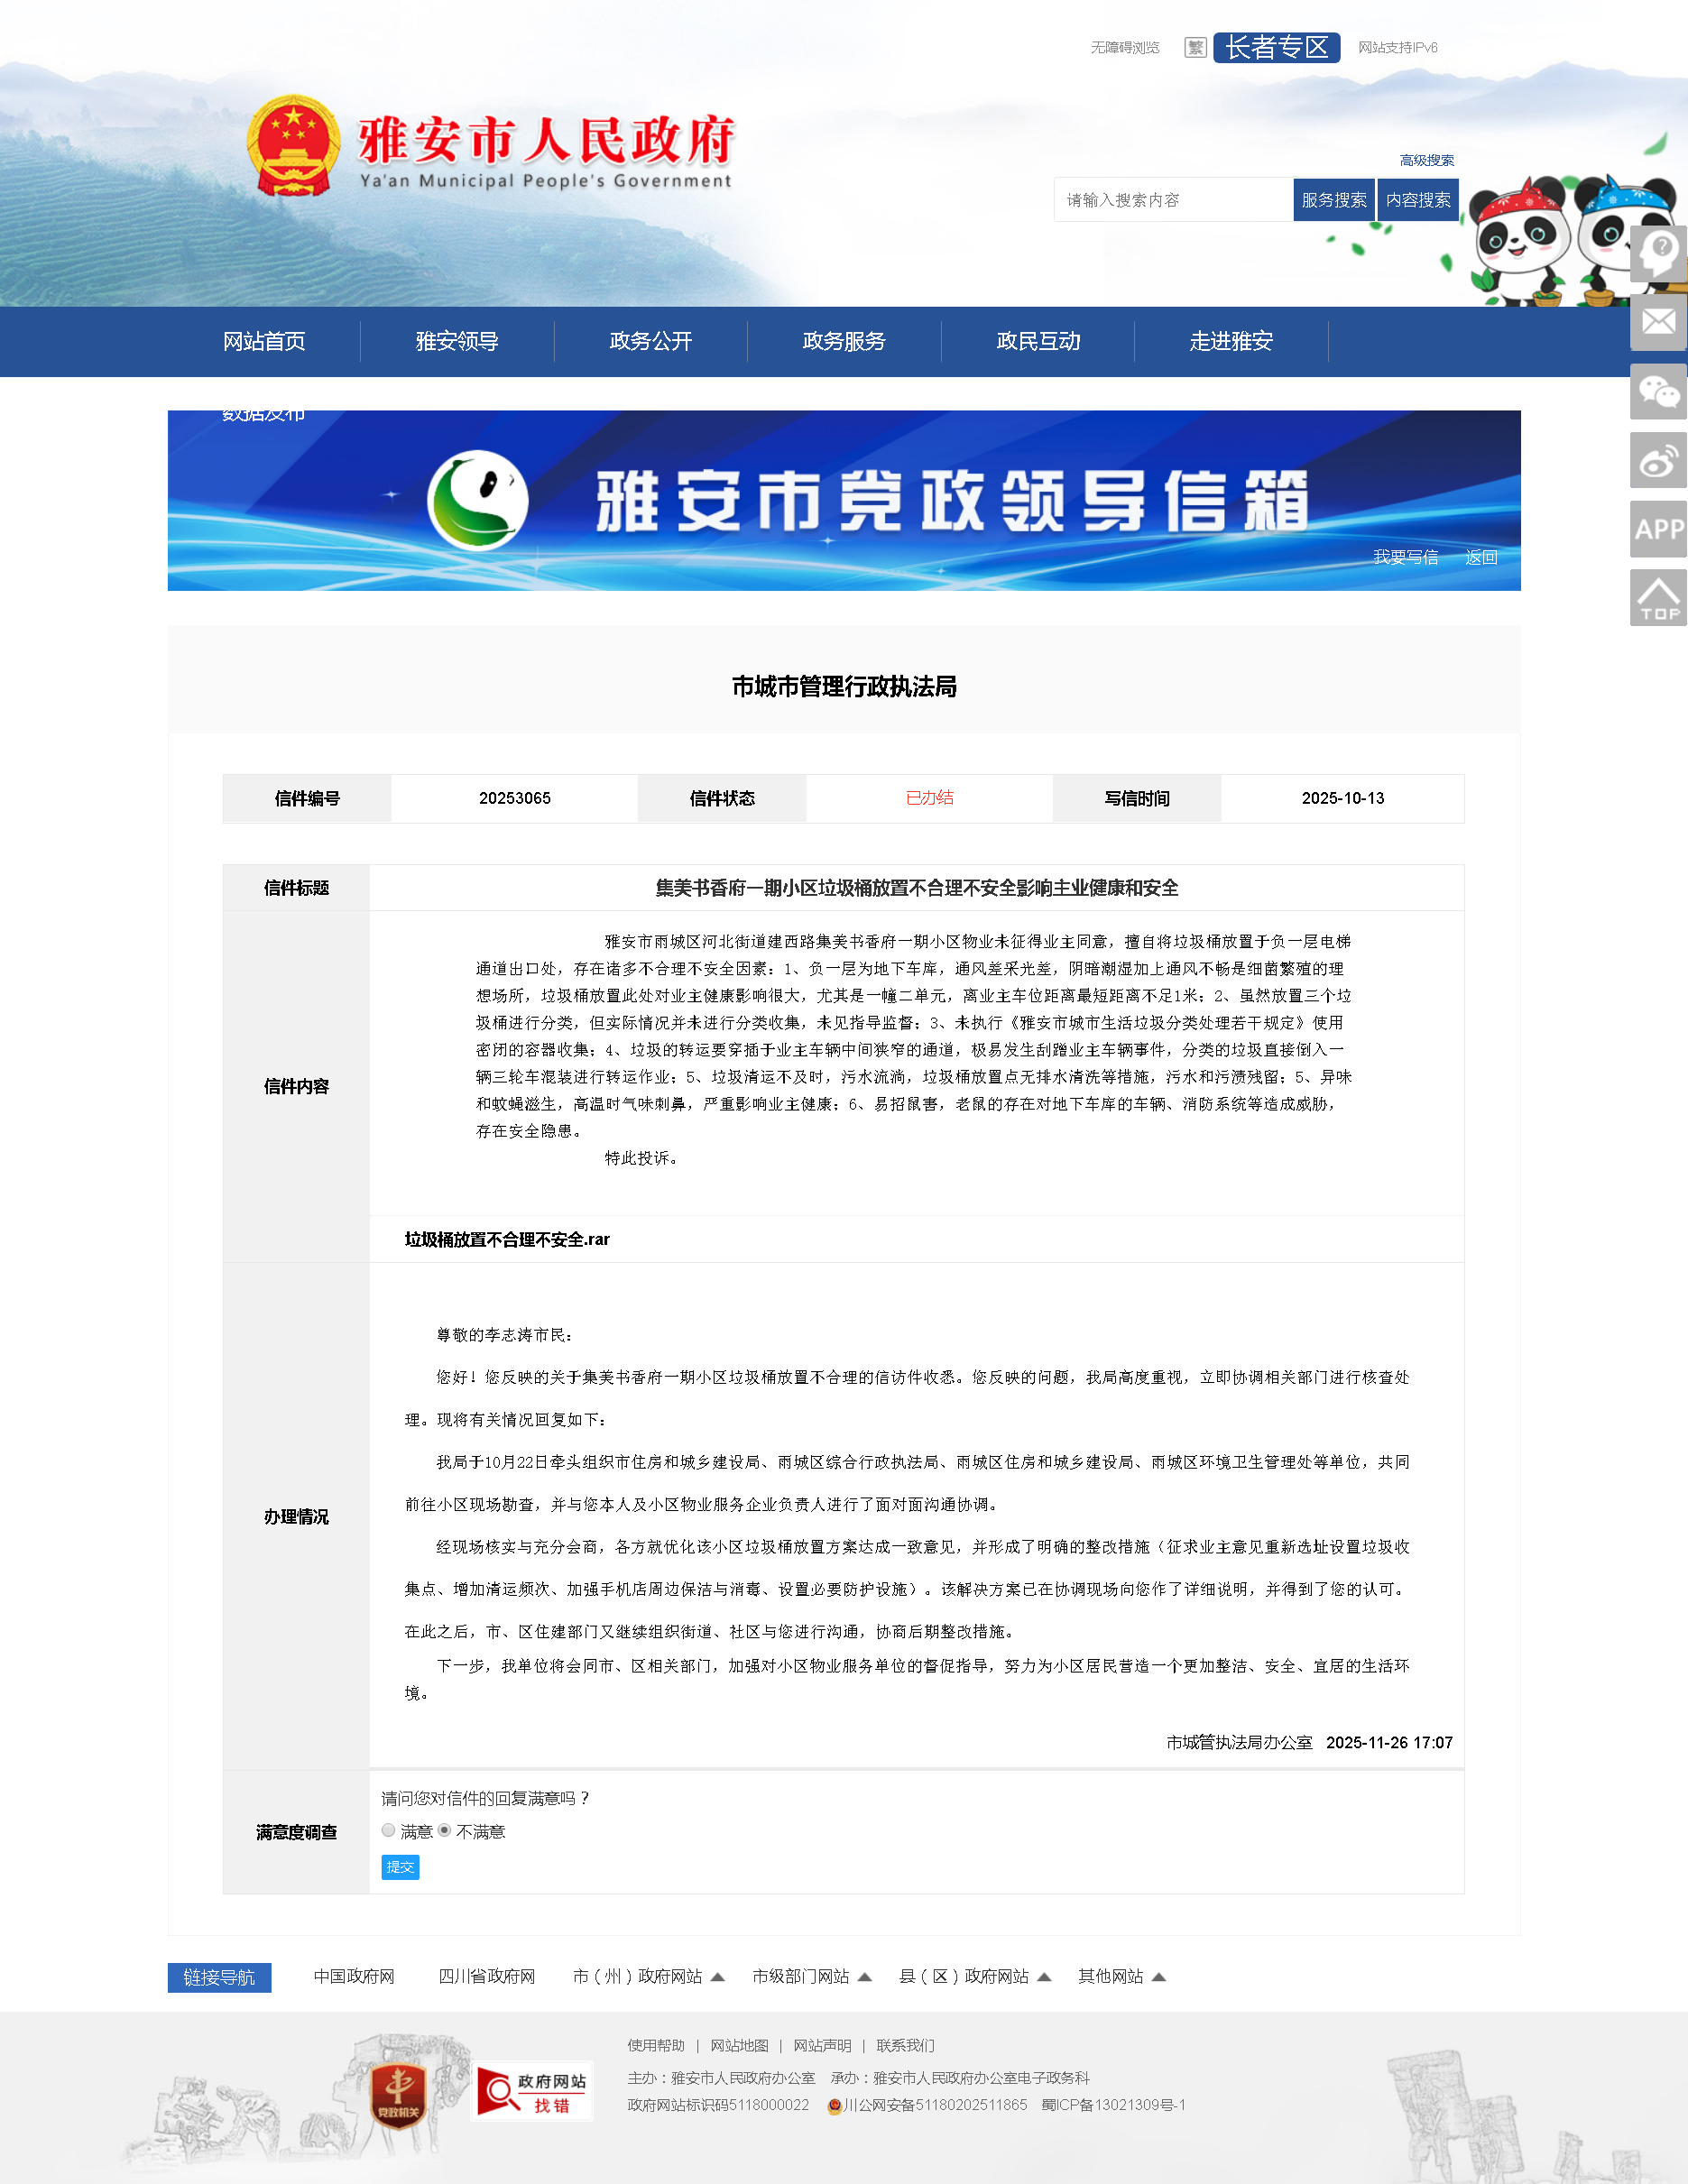Select the 不满意 radio button
This screenshot has width=1688, height=2184.
444,1830
